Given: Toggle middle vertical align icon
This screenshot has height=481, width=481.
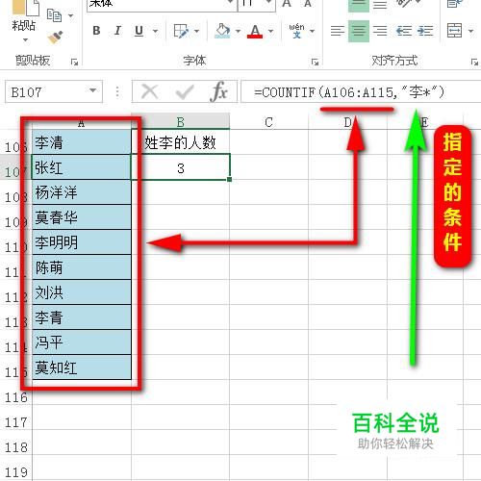Looking at the screenshot, I should click(x=359, y=5).
